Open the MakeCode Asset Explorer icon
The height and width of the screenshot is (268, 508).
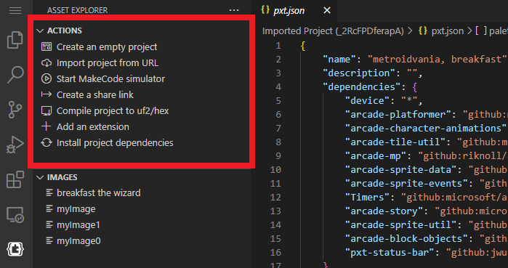(x=15, y=249)
